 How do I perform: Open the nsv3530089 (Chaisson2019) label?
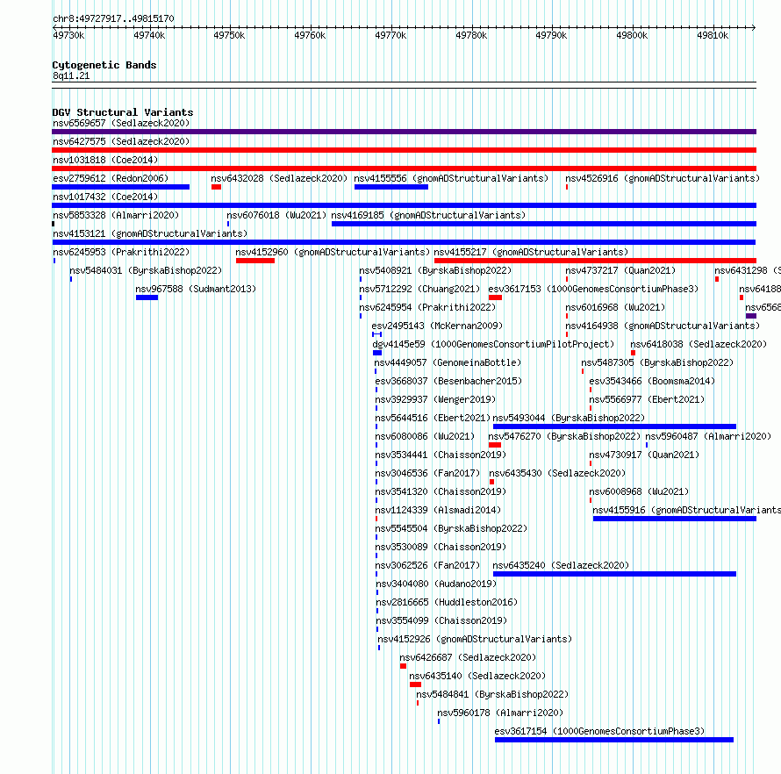[x=441, y=547]
